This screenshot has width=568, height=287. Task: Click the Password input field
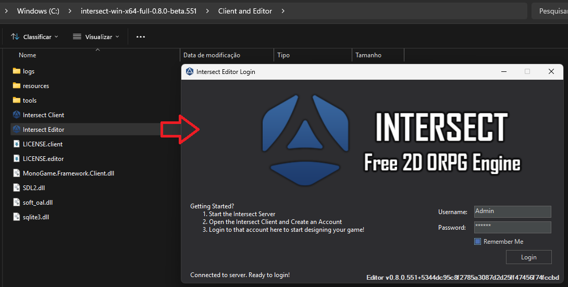tap(513, 227)
